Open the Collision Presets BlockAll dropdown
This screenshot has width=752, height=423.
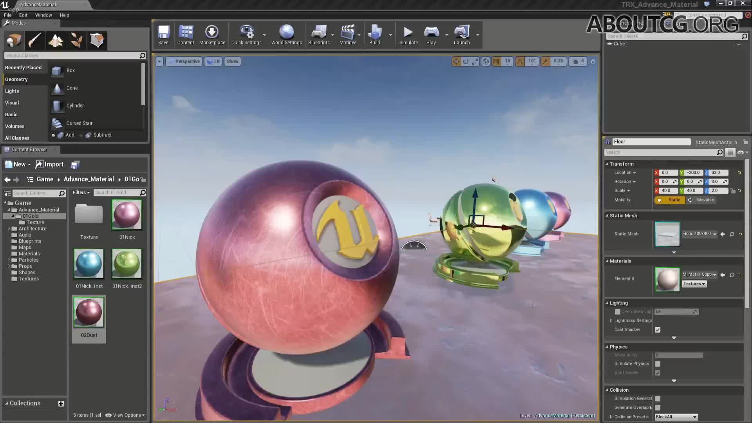click(676, 417)
